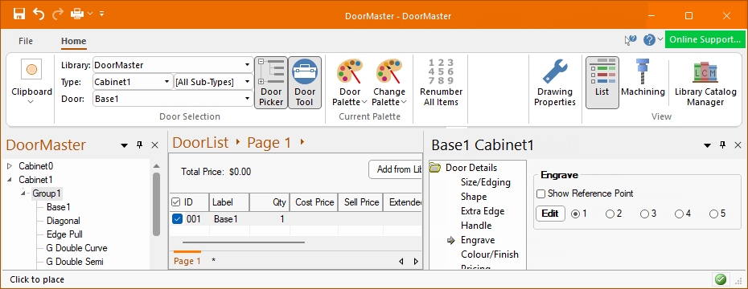The height and width of the screenshot is (289, 748).
Task: Expand the Cabinet0 tree node
Action: click(x=9, y=166)
